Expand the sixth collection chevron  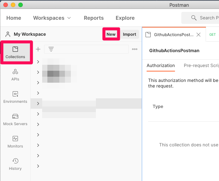(x=38, y=114)
